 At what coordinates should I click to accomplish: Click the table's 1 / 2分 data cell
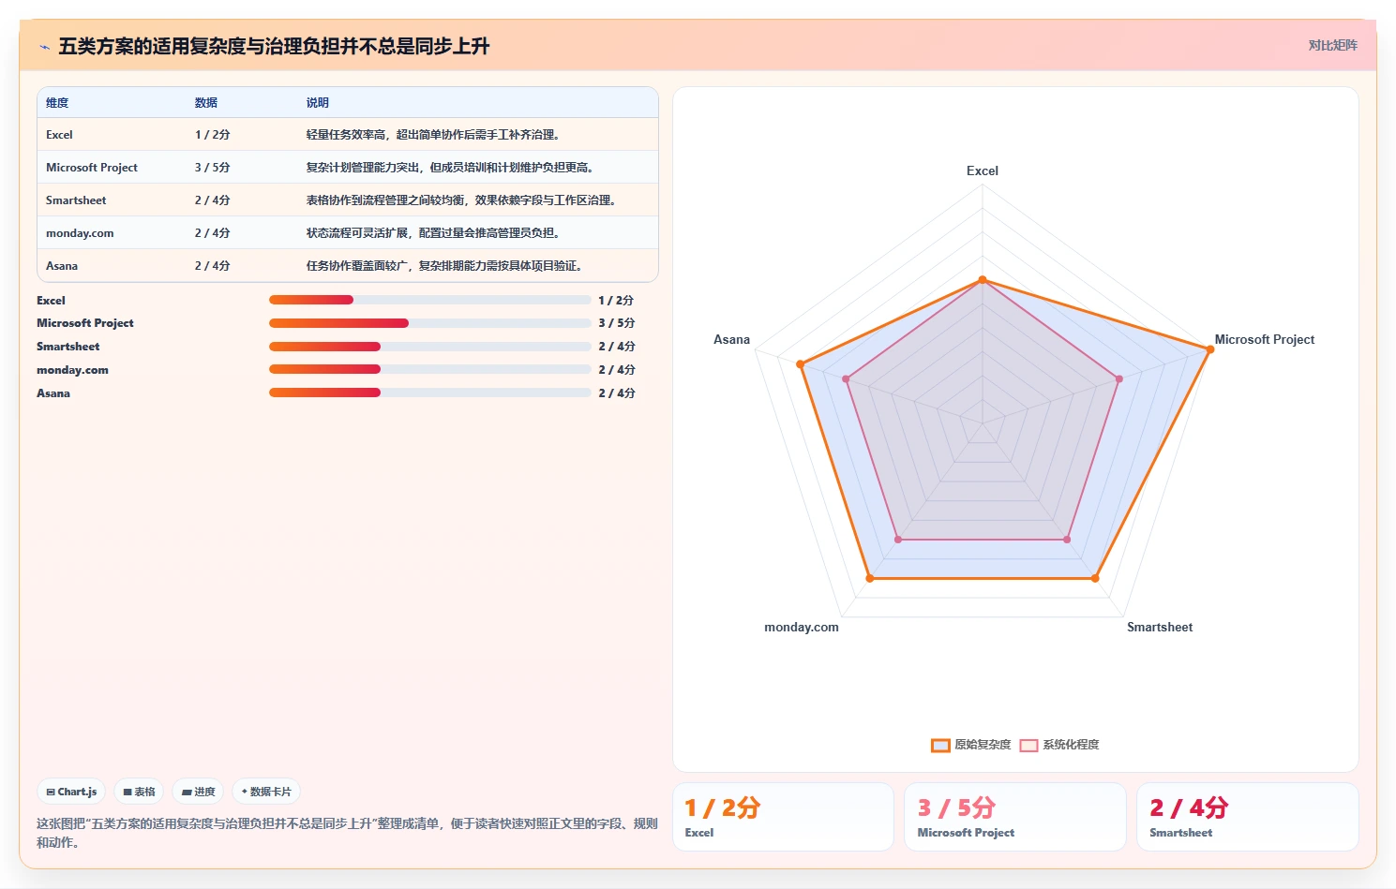click(213, 135)
